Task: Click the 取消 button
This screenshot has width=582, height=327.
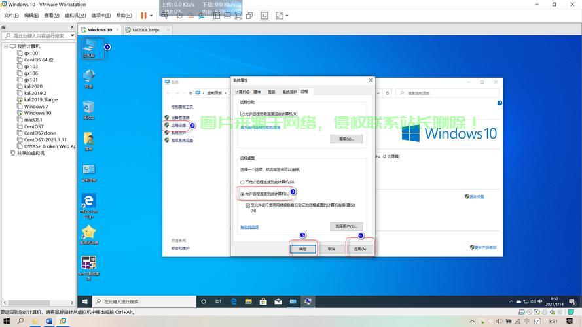Action: [x=331, y=249]
